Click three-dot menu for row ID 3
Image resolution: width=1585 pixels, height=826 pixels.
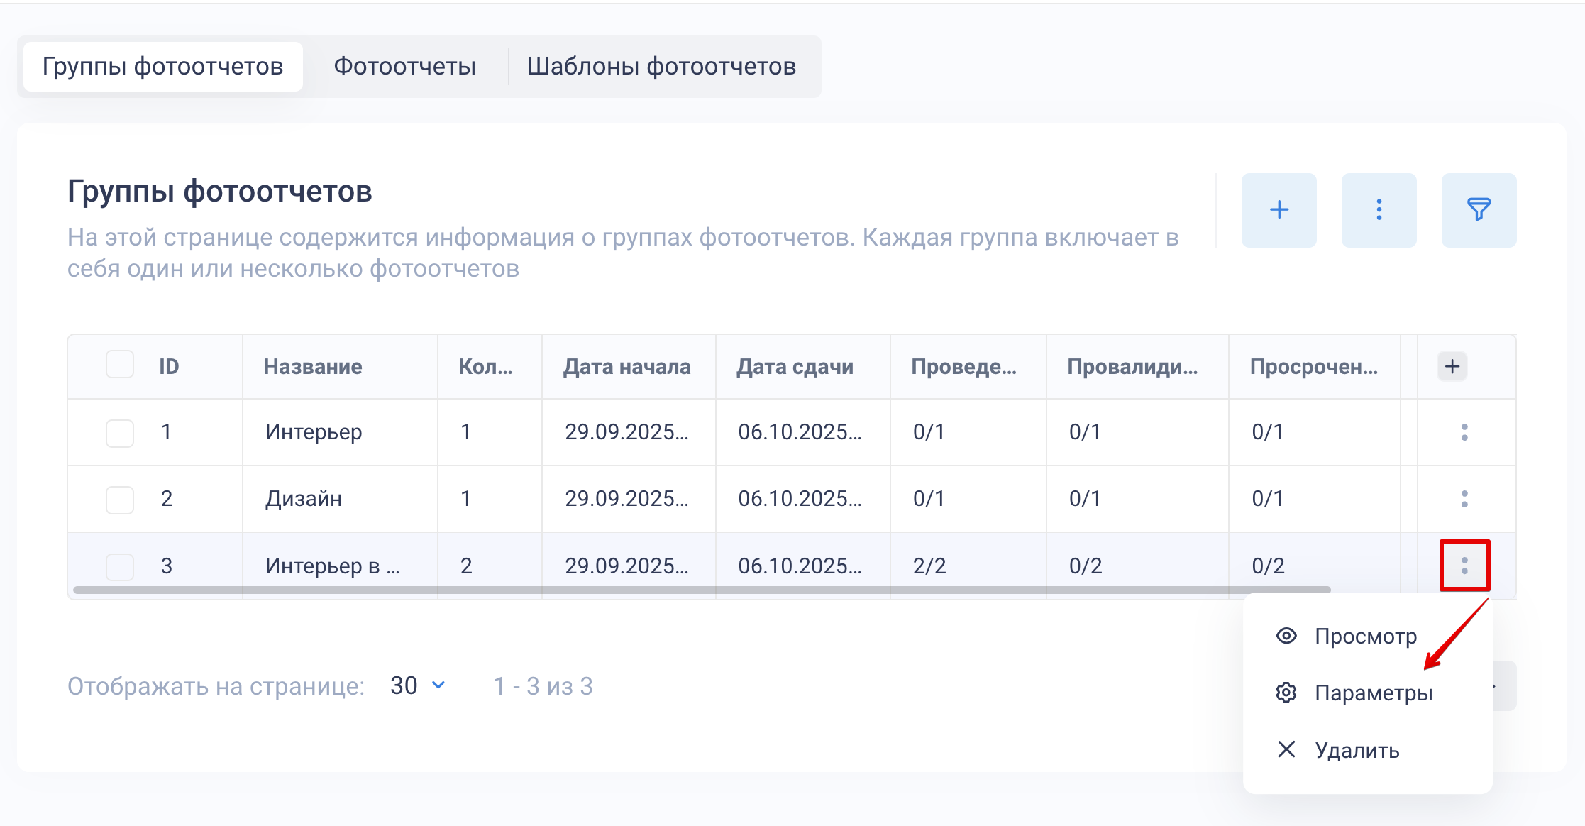1464,566
